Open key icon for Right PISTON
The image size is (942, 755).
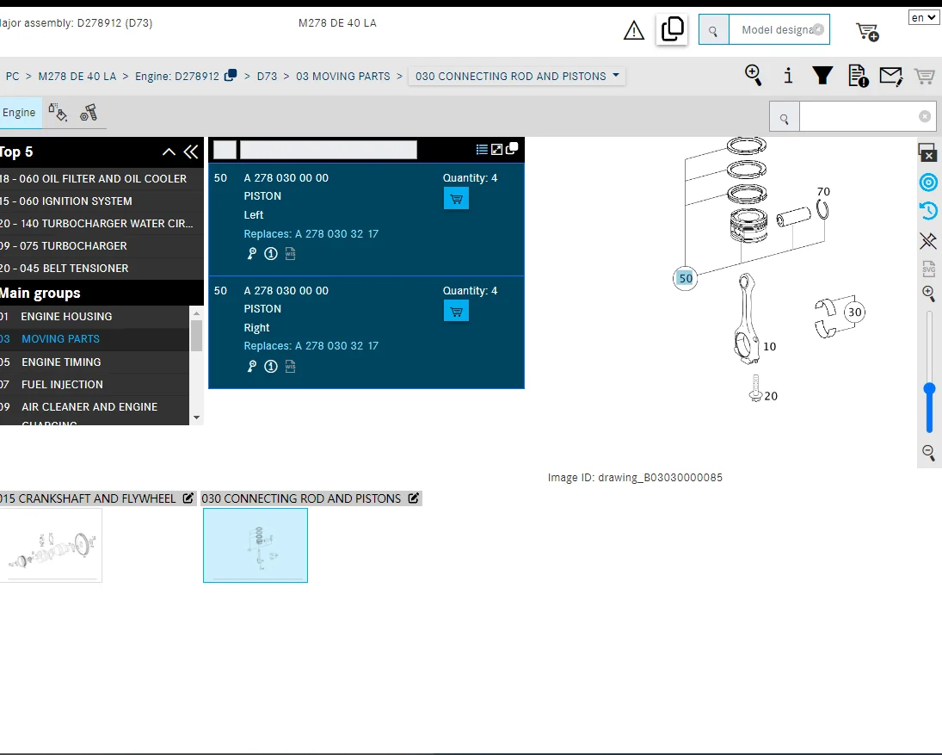click(x=252, y=366)
